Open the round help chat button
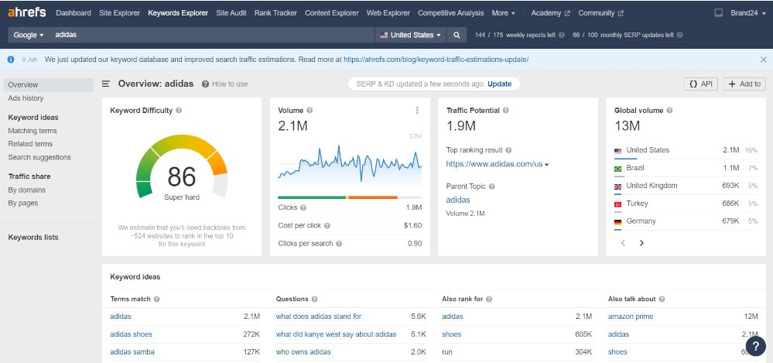 tap(756, 346)
